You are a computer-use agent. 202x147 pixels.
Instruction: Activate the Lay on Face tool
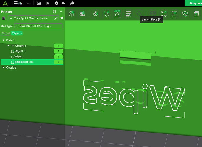140,14
